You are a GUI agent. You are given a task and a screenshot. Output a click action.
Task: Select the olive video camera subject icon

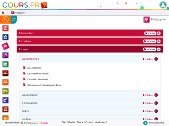pyautogui.click(x=5, y=91)
